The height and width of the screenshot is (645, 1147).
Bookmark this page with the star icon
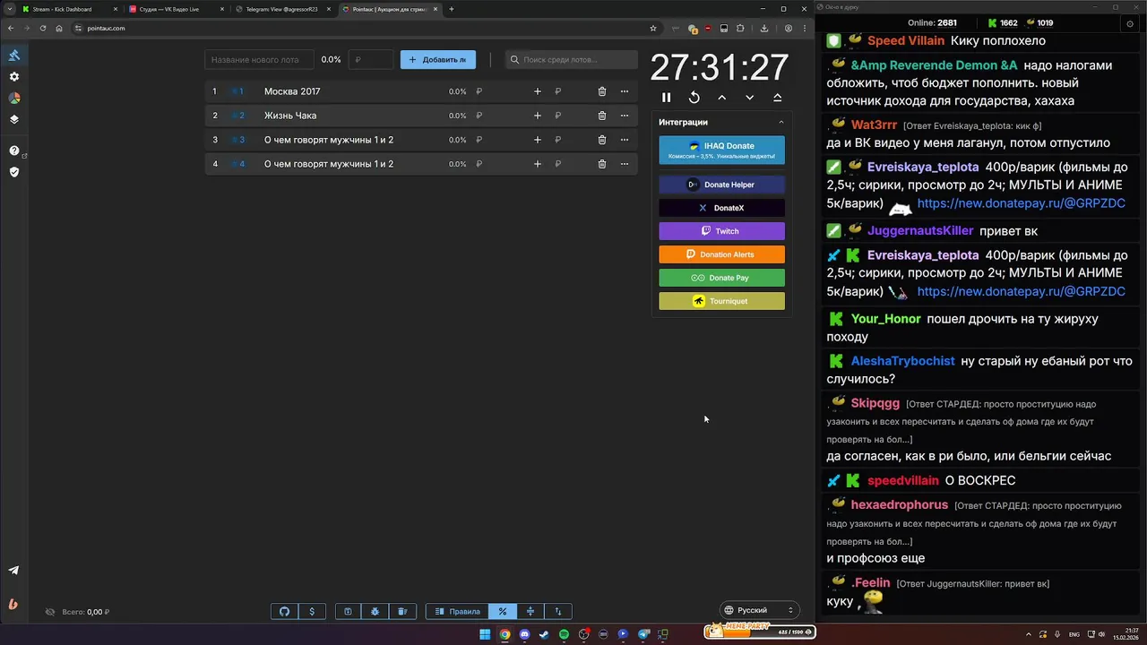pos(653,28)
